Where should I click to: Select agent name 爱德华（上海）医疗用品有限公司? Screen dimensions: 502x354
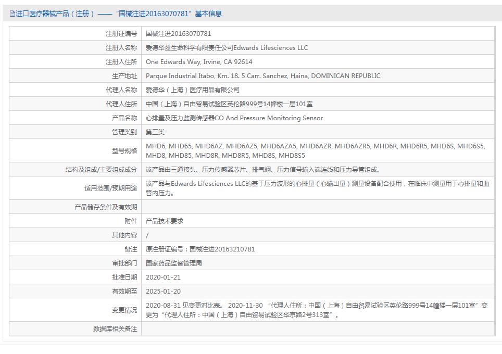pos(192,90)
